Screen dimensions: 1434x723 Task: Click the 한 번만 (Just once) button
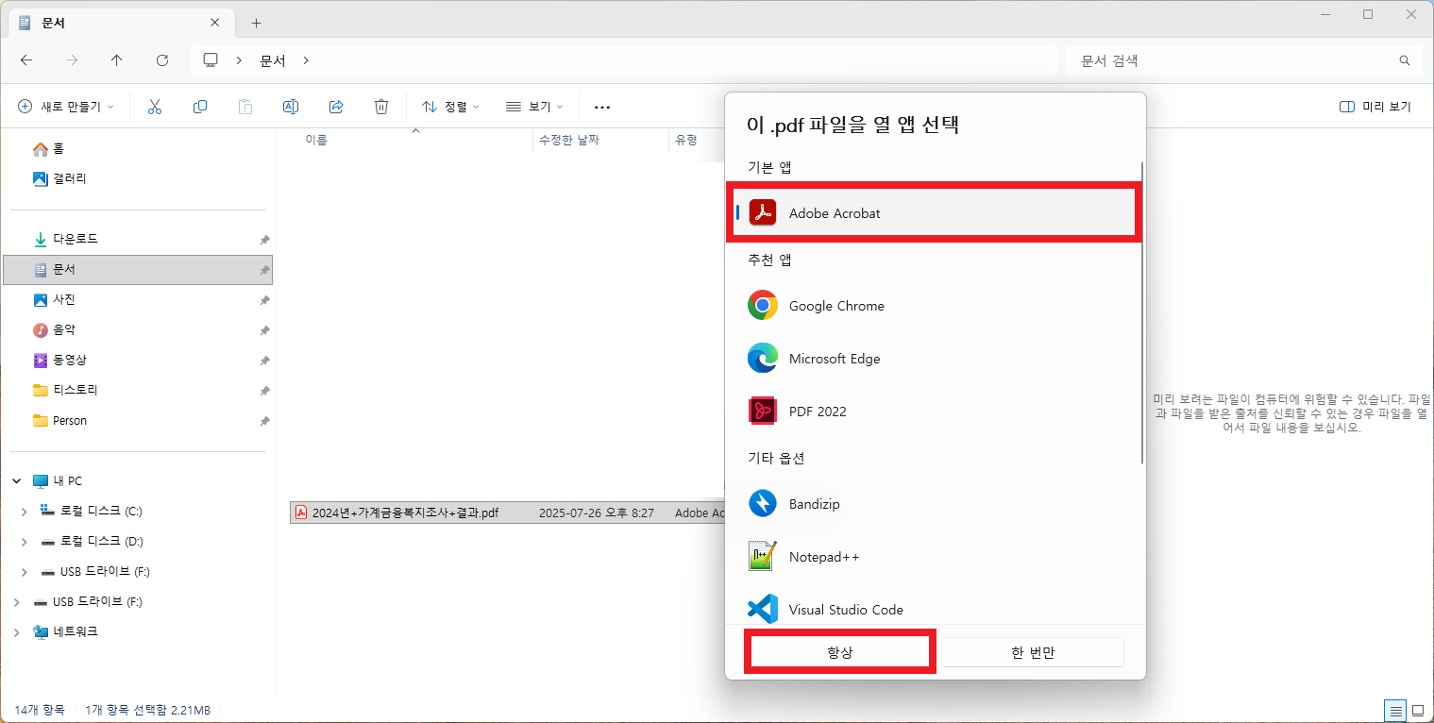point(1032,652)
